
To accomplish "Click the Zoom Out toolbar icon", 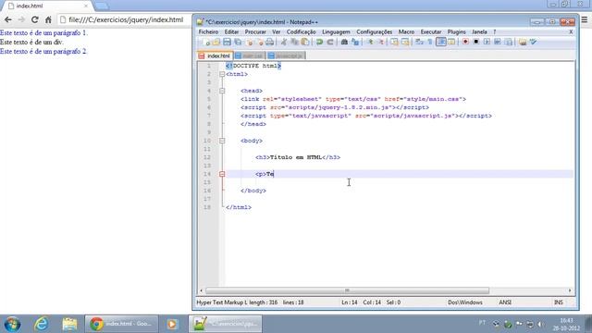I will 381,42.
